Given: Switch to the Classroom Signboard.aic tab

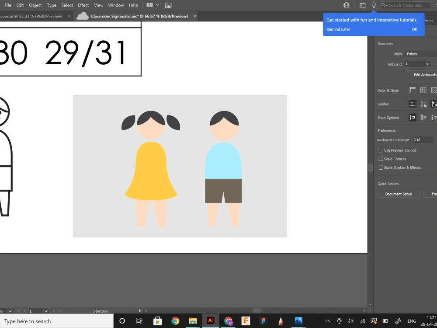Looking at the screenshot, I should point(135,16).
